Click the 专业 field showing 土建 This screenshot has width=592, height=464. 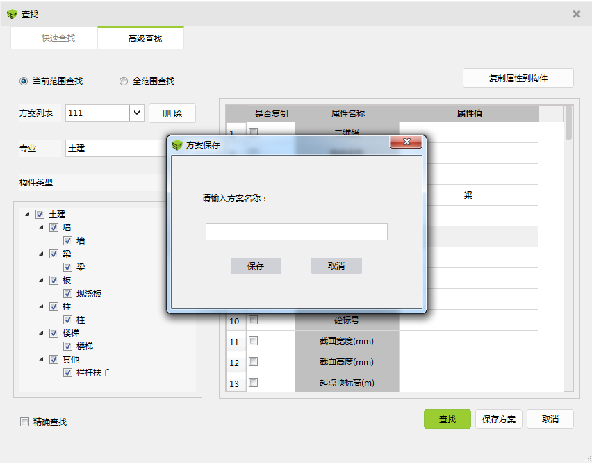coord(116,149)
